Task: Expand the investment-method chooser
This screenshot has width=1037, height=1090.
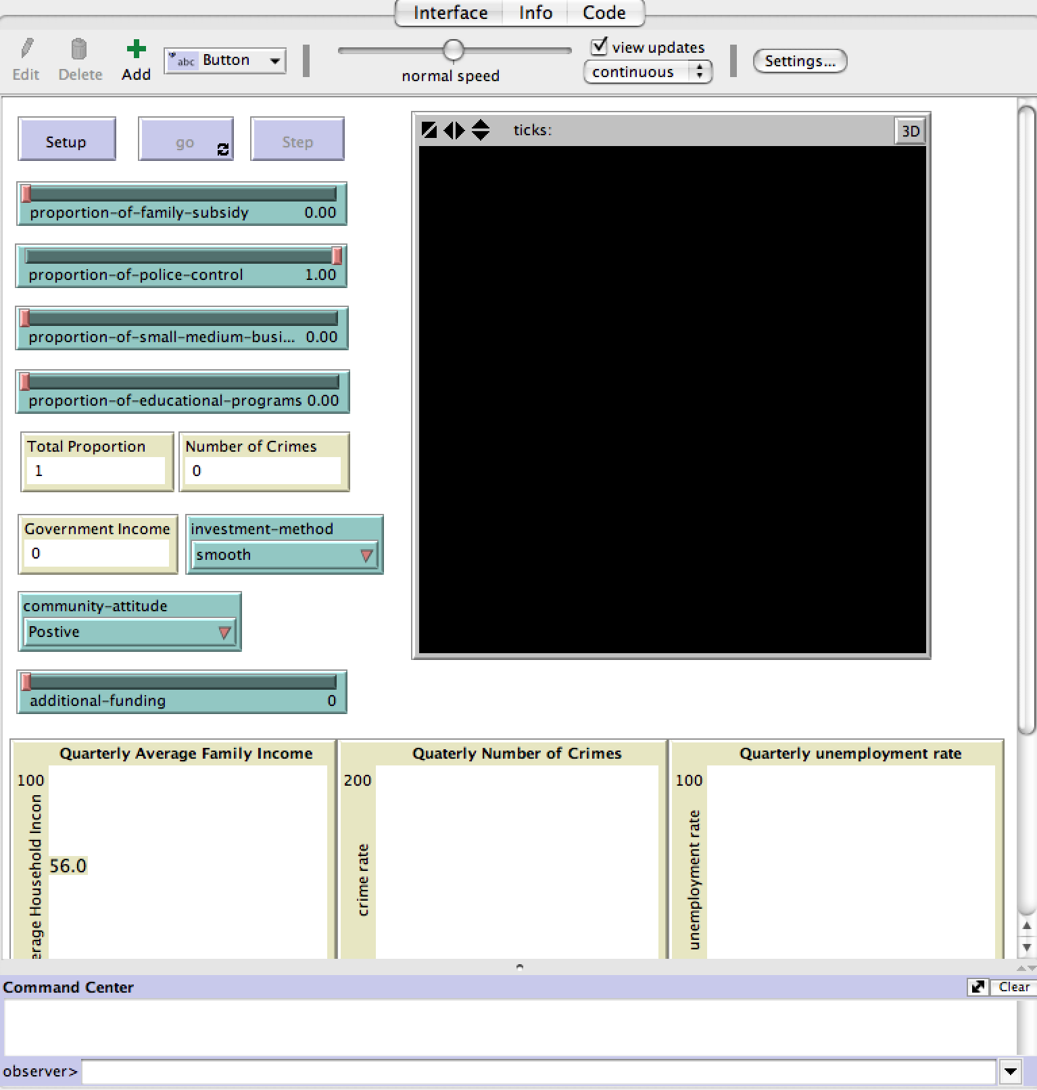Action: (x=284, y=555)
